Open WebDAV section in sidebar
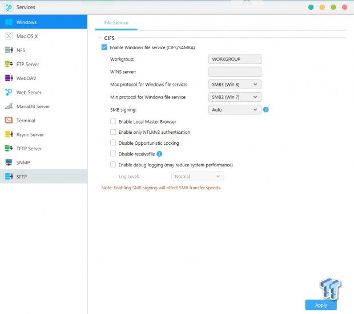Viewport: 354px width, 314px height. [x=43, y=78]
